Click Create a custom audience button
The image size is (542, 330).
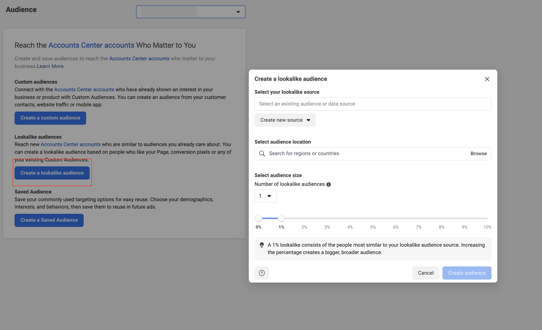(50, 118)
